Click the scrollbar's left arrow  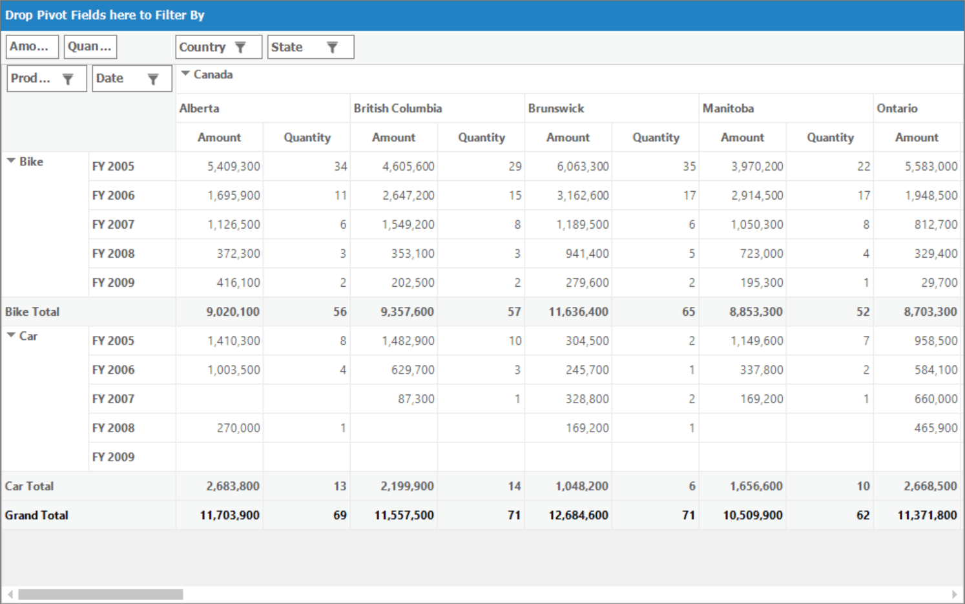point(10,594)
